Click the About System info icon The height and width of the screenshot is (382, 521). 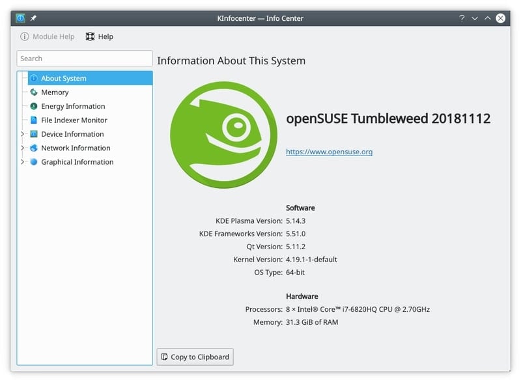pos(34,79)
